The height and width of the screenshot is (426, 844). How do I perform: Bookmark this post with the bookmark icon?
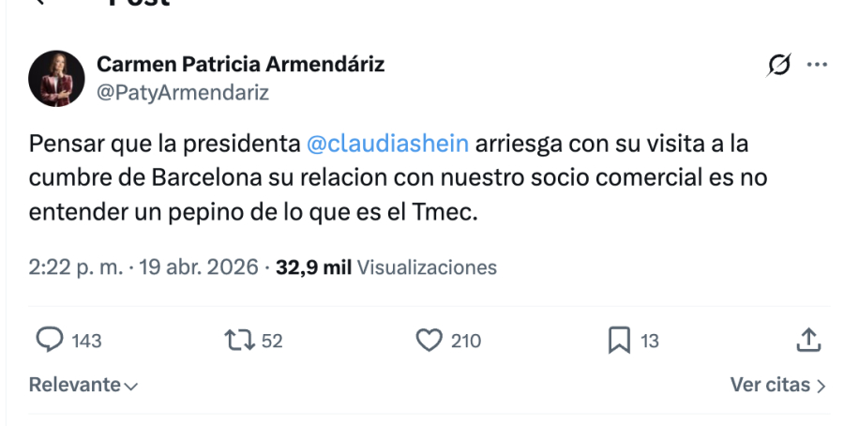pyautogui.click(x=619, y=341)
